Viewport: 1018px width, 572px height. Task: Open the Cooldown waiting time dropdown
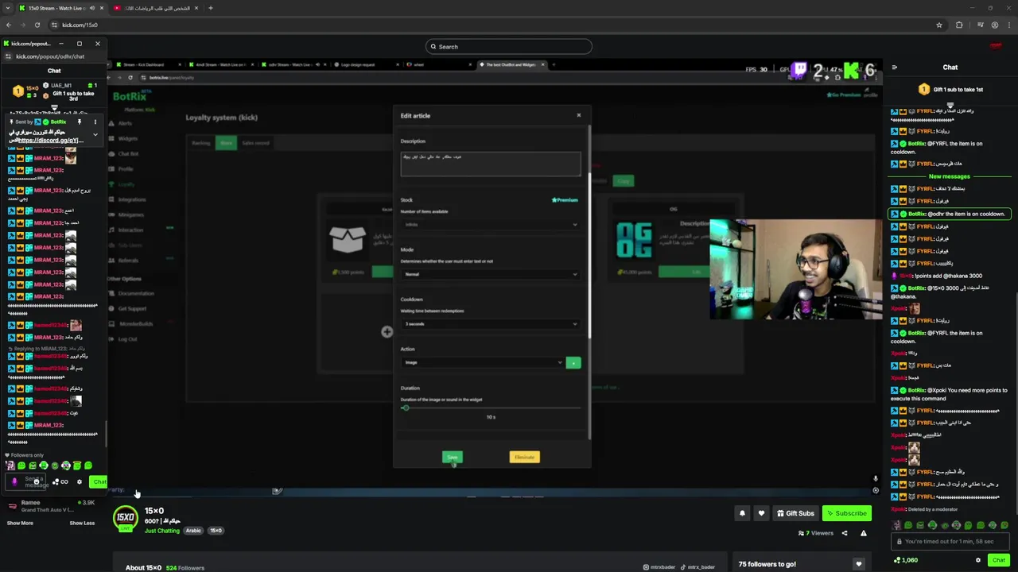coord(491,324)
